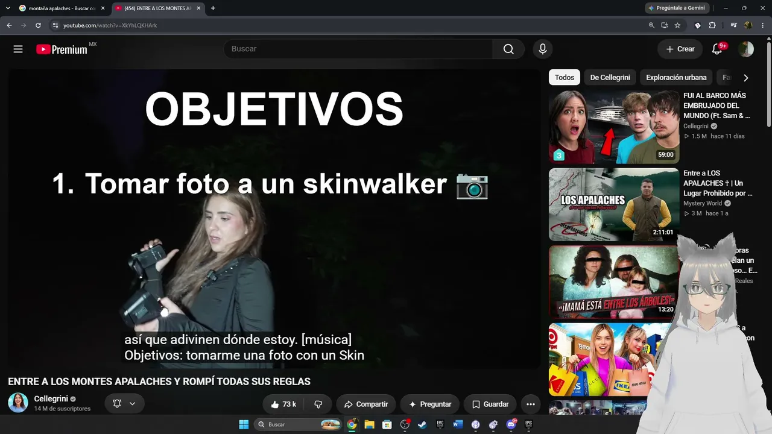Open the YouTube guide hamburger menu
Screen dimensions: 772x434
point(18,49)
